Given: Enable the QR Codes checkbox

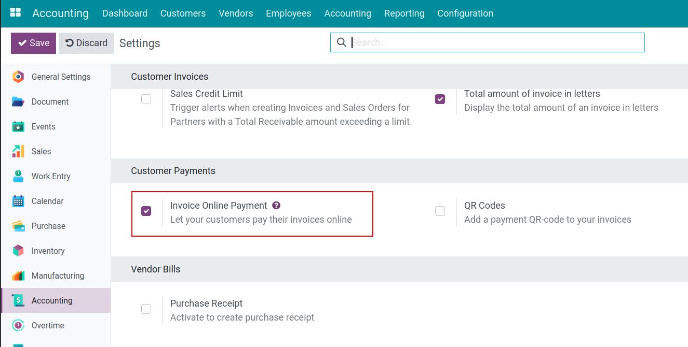Looking at the screenshot, I should [440, 211].
